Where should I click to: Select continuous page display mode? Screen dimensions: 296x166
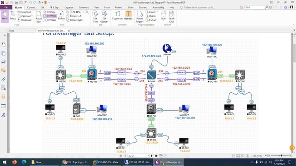238,156
